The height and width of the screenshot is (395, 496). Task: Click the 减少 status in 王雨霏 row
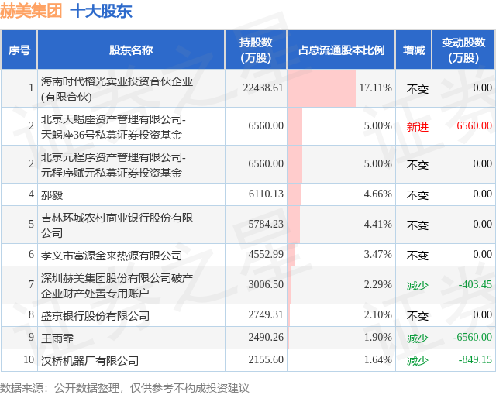(x=417, y=338)
